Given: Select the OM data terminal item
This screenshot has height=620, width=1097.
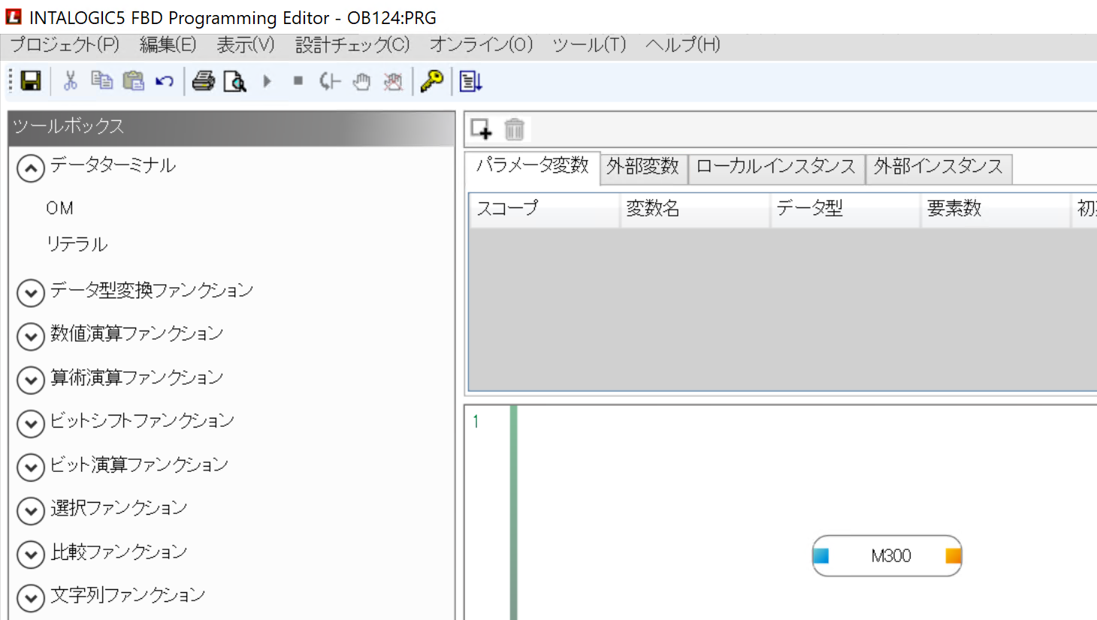Looking at the screenshot, I should pyautogui.click(x=59, y=208).
